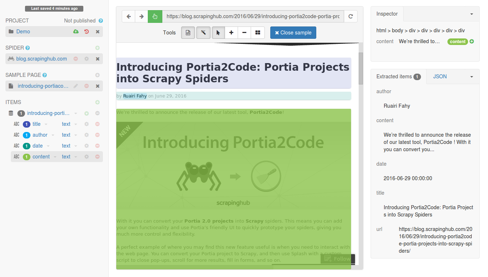
Task: Delete the blog.scrapinghub.com spider
Action: 76,59
